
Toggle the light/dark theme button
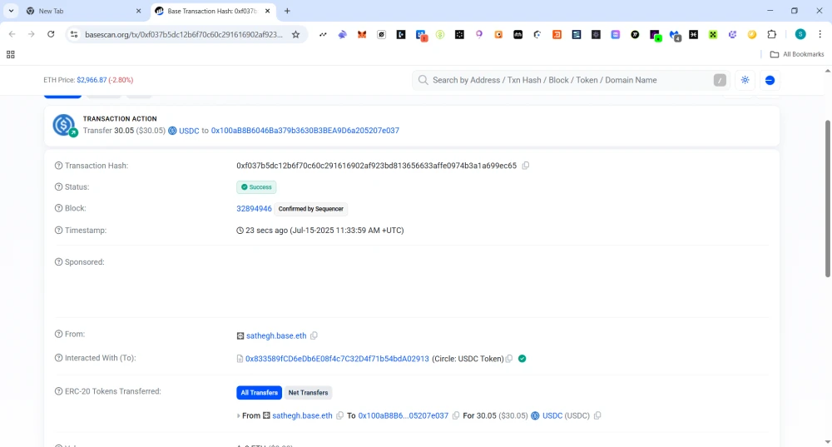745,80
